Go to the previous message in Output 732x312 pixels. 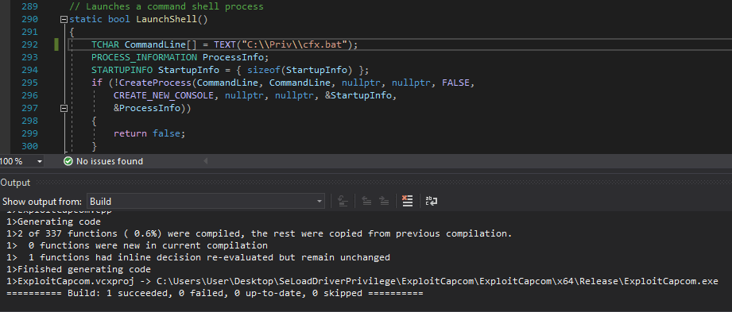coord(367,202)
